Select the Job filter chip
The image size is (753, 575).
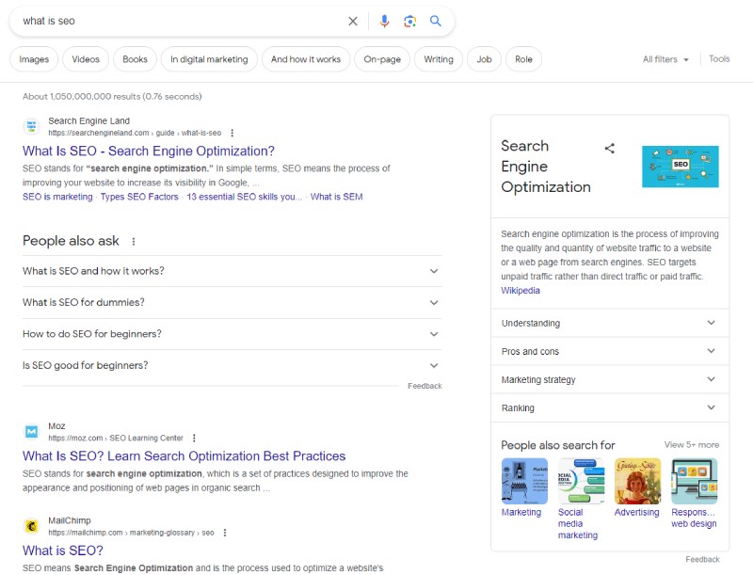click(484, 59)
